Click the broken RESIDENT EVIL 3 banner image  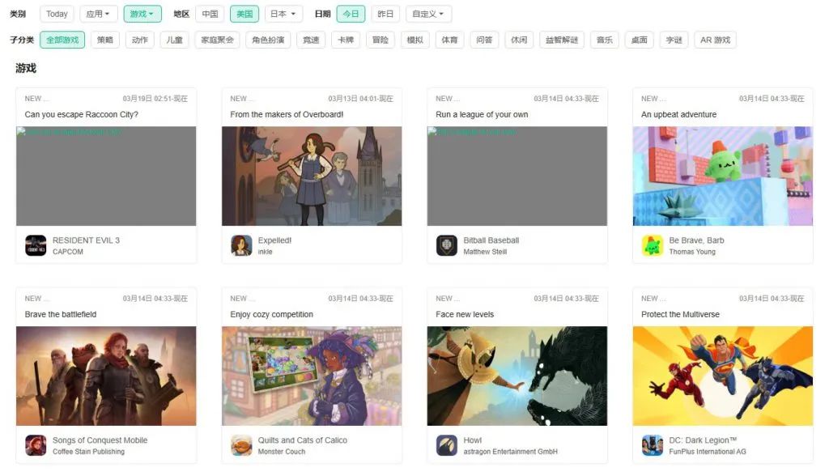coord(106,176)
